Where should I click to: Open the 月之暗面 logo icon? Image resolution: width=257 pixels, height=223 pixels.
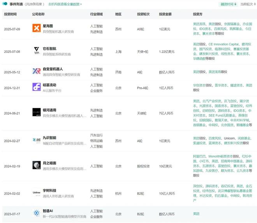(x=36, y=166)
